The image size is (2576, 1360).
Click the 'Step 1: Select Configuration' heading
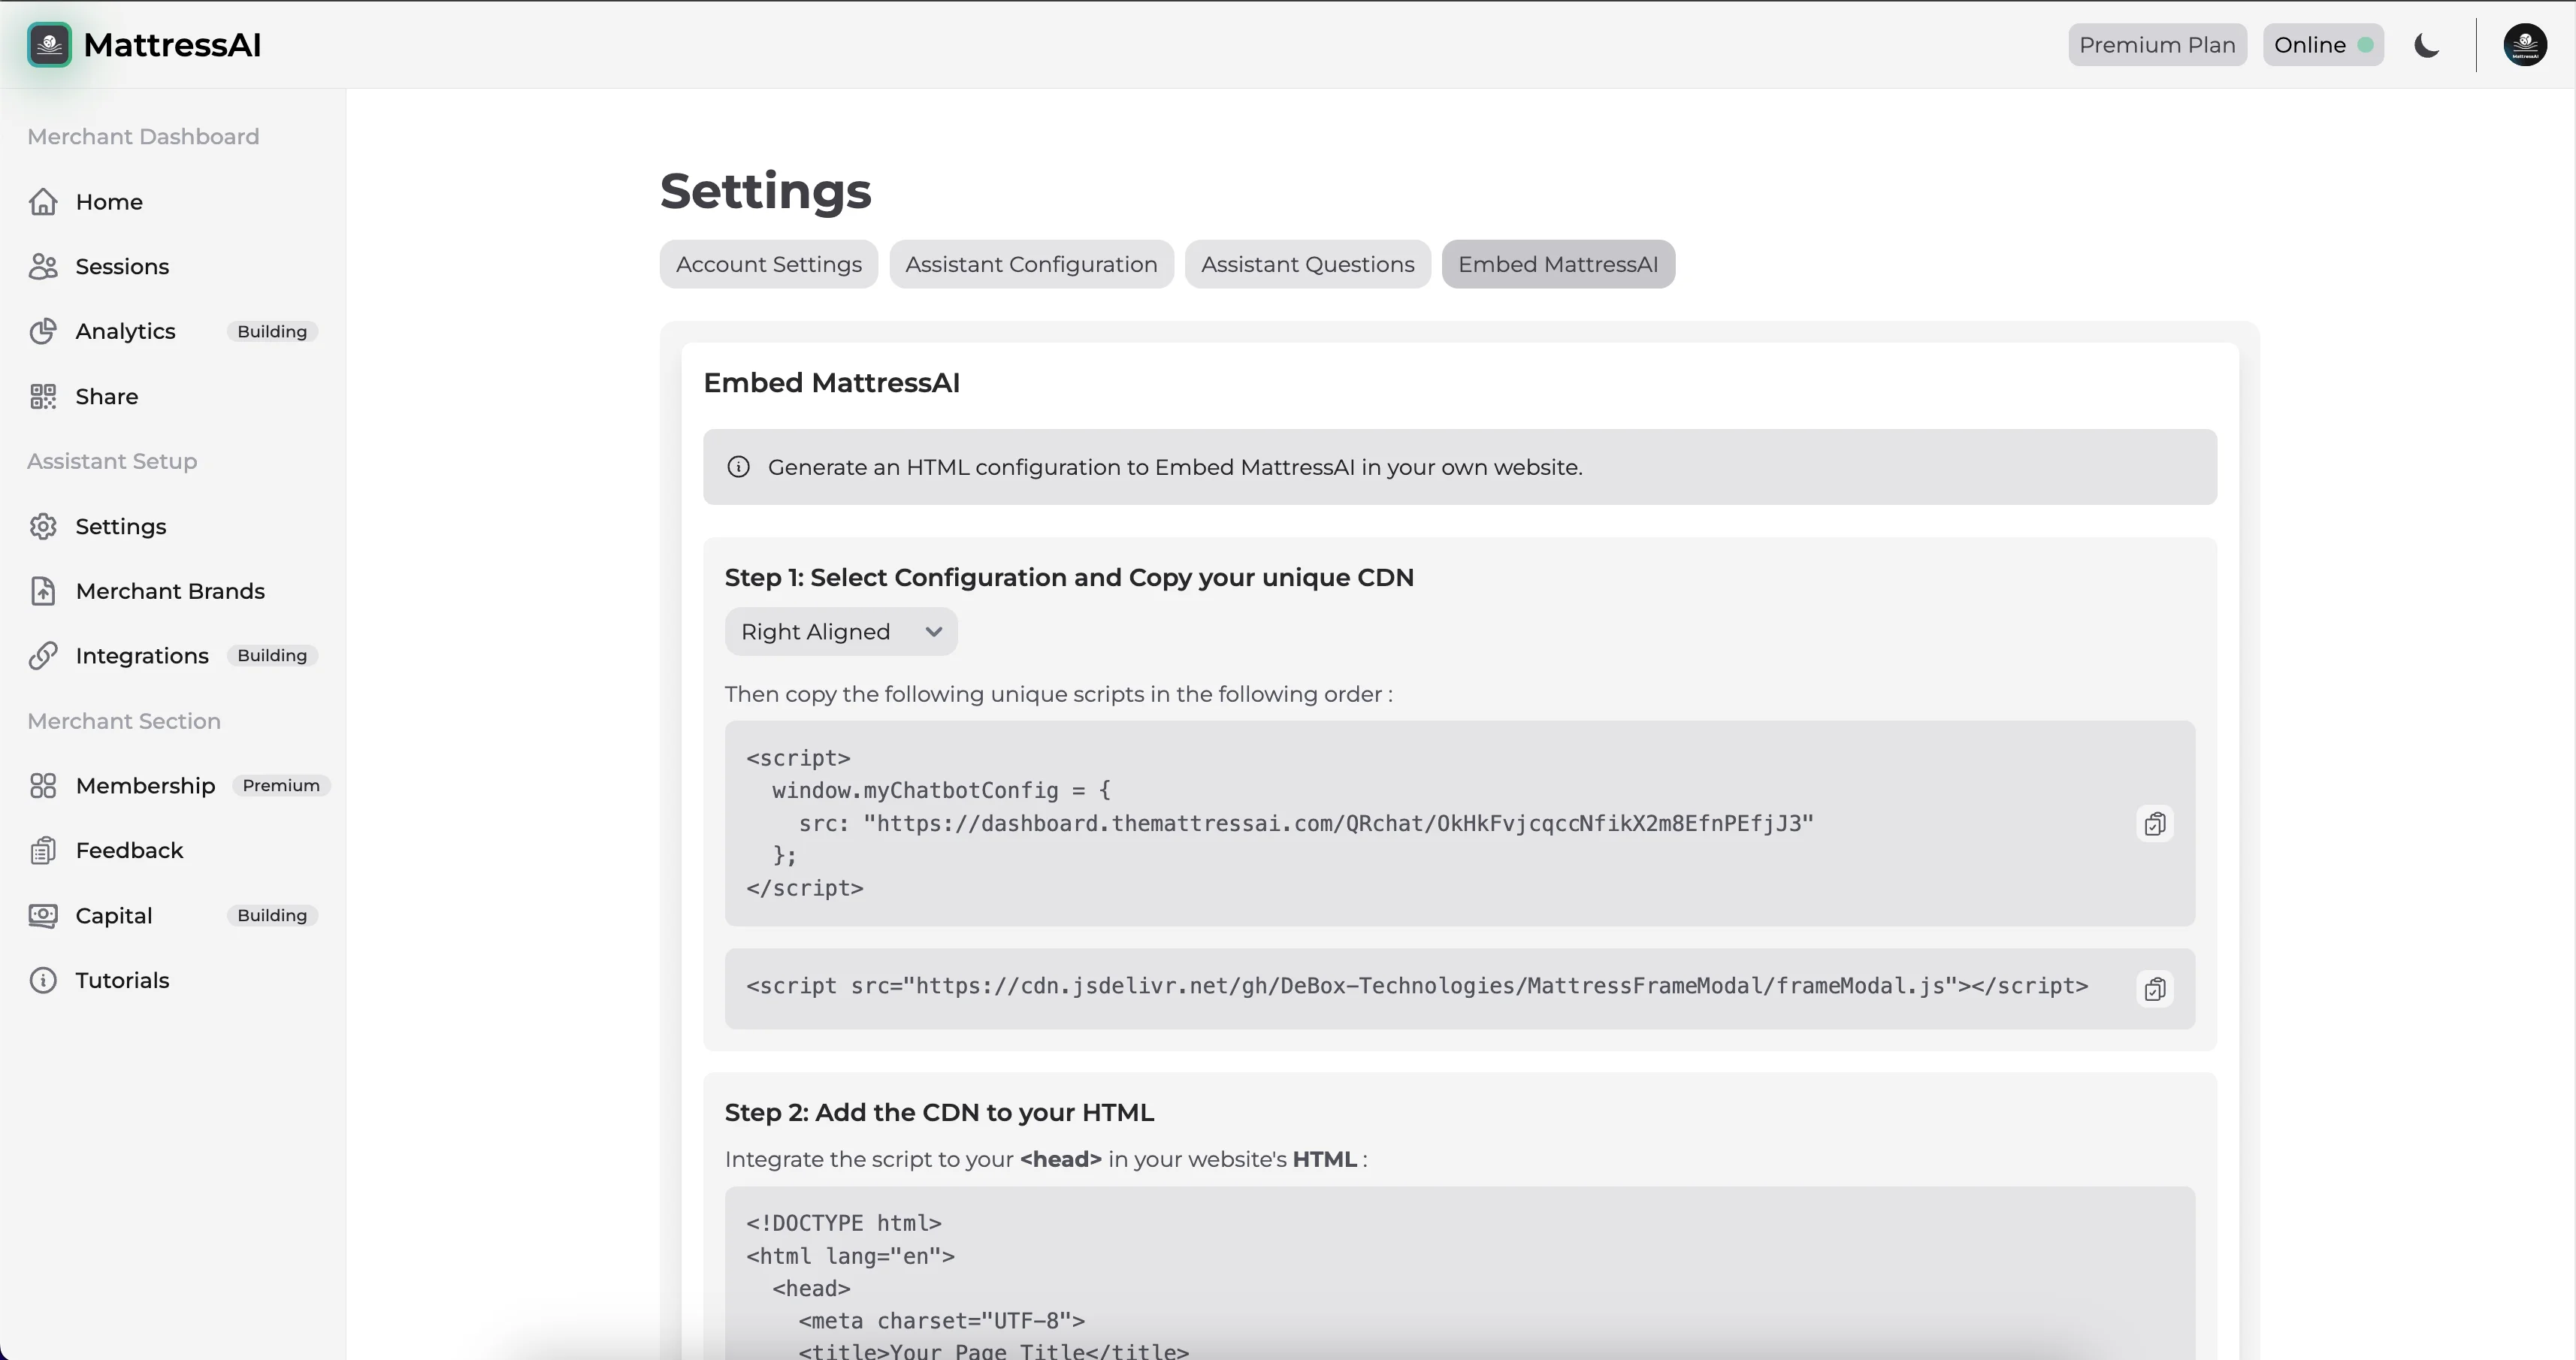1069,578
